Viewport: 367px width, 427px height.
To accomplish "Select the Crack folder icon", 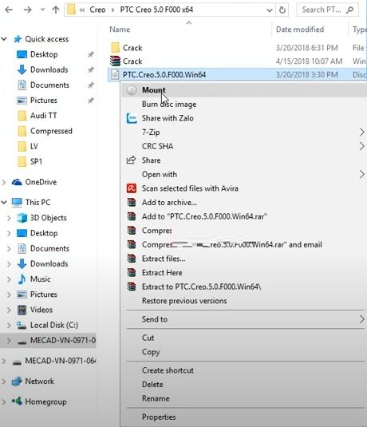I will point(115,48).
